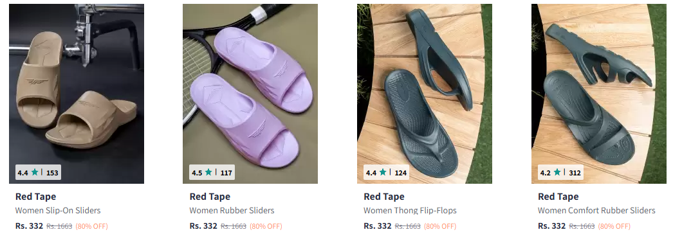673x248 pixels.
Task: Click the 4.4 rating on the beige sliders
Action: click(x=23, y=173)
